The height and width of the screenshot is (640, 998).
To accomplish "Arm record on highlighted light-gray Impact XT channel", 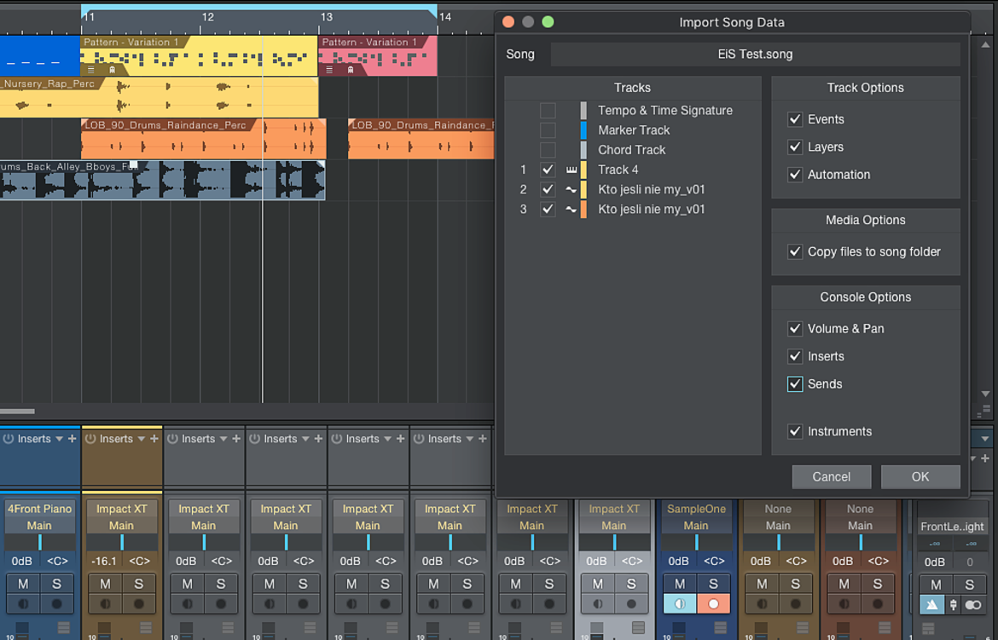I will pos(630,603).
